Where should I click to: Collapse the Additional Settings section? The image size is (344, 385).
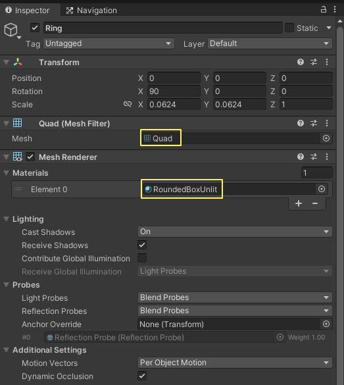(x=7, y=350)
